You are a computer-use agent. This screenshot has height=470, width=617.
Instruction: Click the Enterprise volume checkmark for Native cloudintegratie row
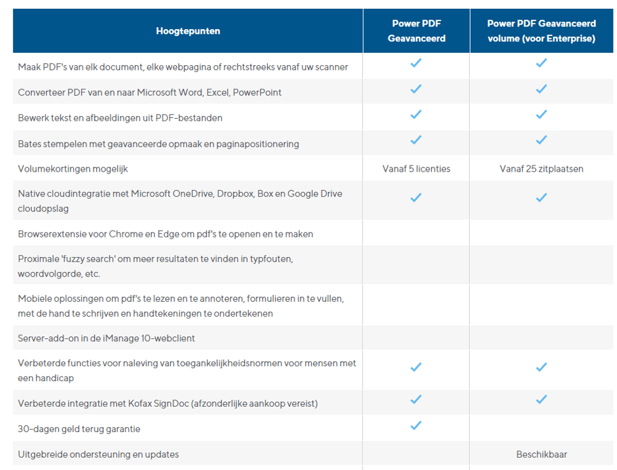[x=541, y=197]
